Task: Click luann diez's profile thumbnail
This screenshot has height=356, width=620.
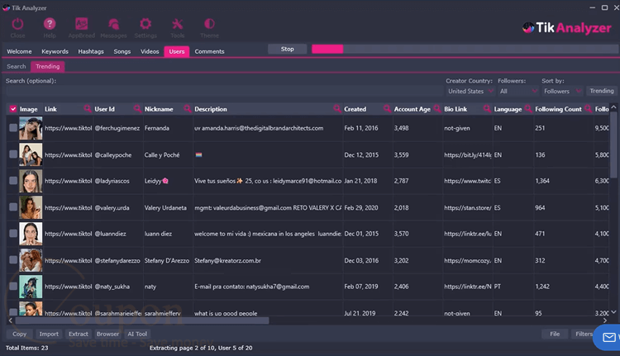Action: click(x=31, y=234)
